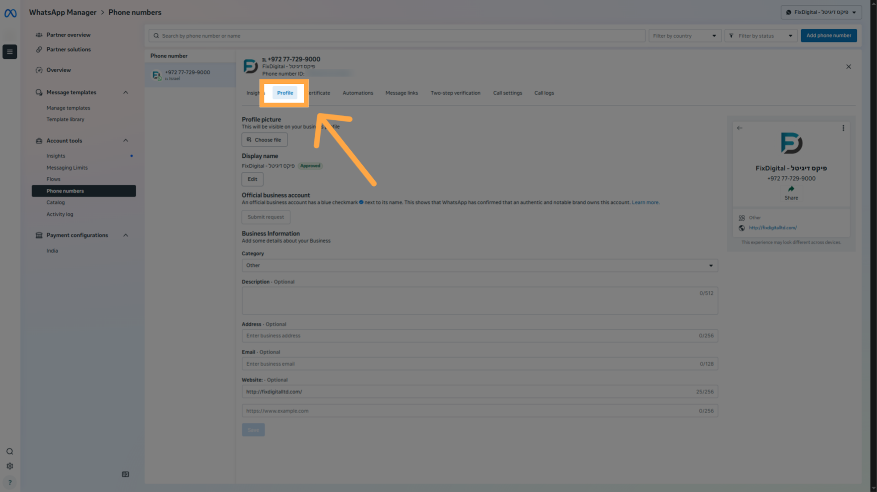The image size is (877, 492).
Task: Select Phone numbers in sidebar
Action: [x=84, y=191]
